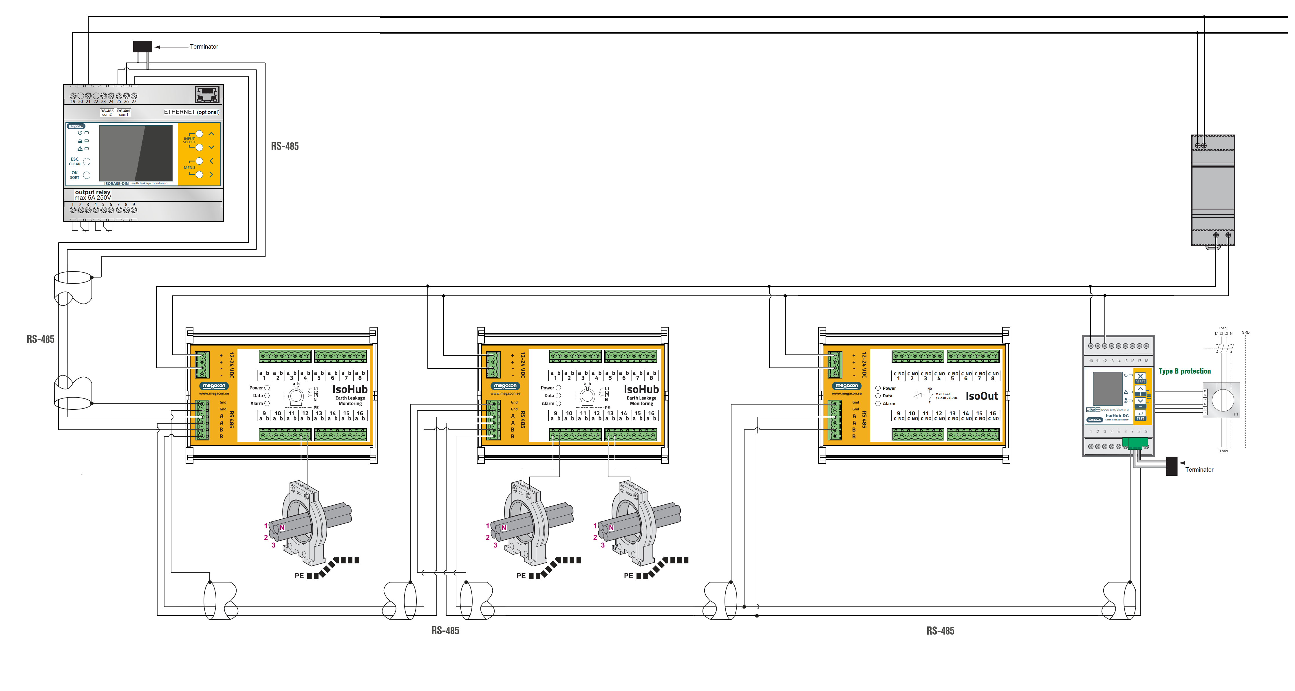This screenshot has height=691, width=1295.
Task: Click the Power LED on first IsoHub
Action: 267,388
